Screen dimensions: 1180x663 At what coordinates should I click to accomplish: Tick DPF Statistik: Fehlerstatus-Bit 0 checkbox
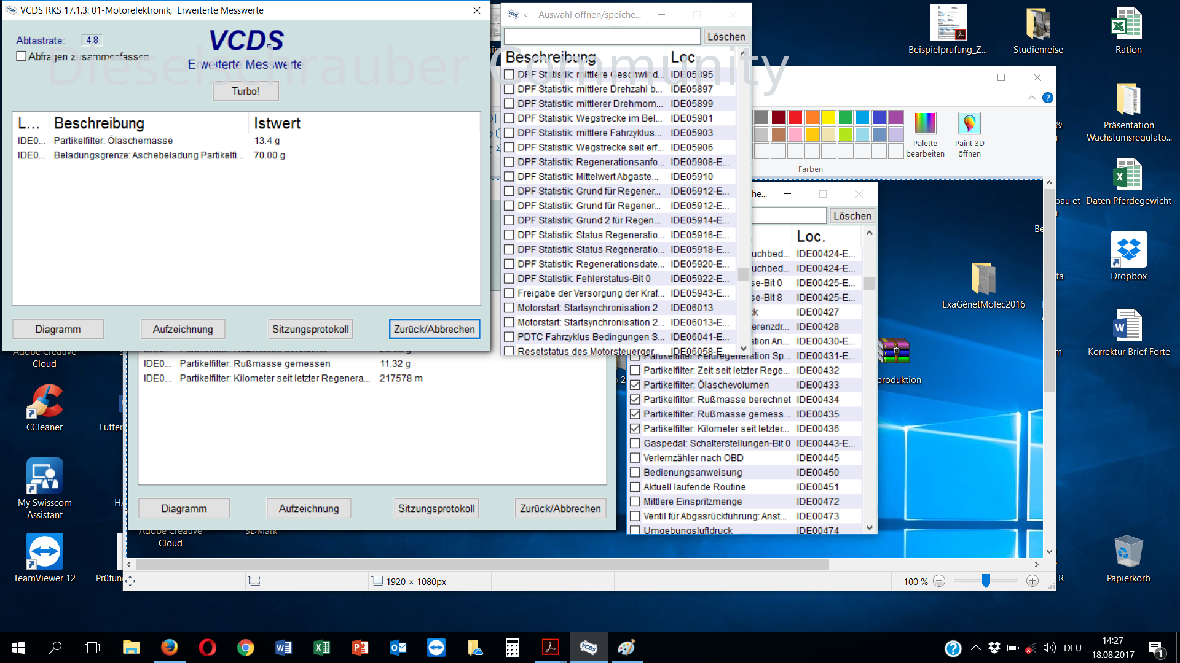coord(509,279)
